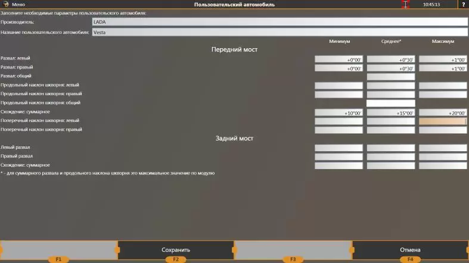Select left caster average field

391,86
